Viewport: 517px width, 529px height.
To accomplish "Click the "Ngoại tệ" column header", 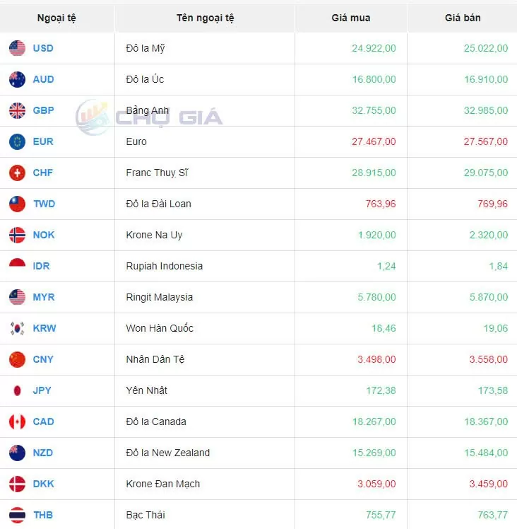I will point(57,18).
